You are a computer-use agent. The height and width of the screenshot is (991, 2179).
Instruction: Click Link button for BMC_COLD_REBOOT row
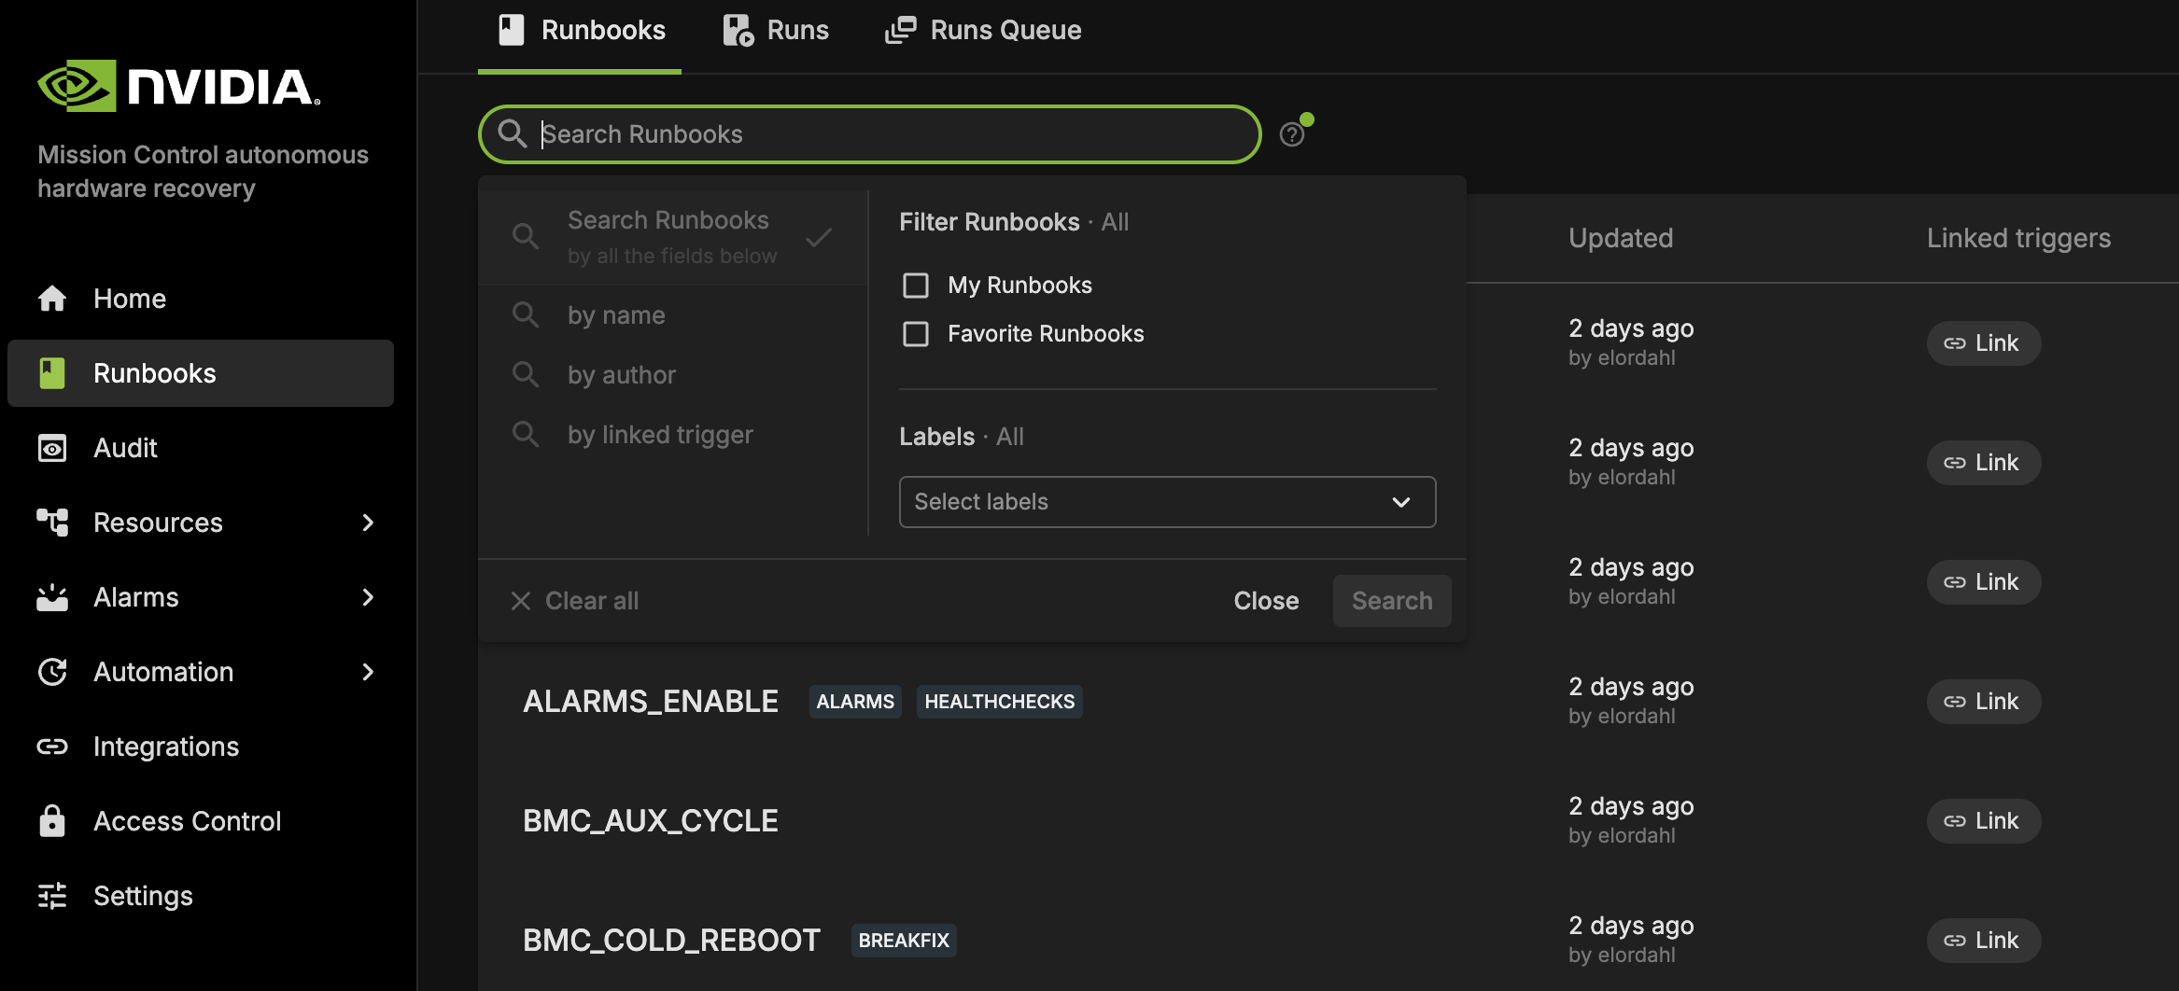[x=1984, y=941]
